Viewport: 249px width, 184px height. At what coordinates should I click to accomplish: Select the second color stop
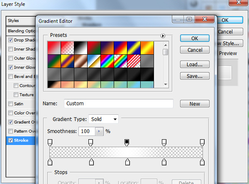pyautogui.click(x=91, y=162)
